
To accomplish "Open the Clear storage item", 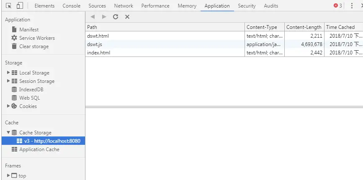I will (34, 46).
